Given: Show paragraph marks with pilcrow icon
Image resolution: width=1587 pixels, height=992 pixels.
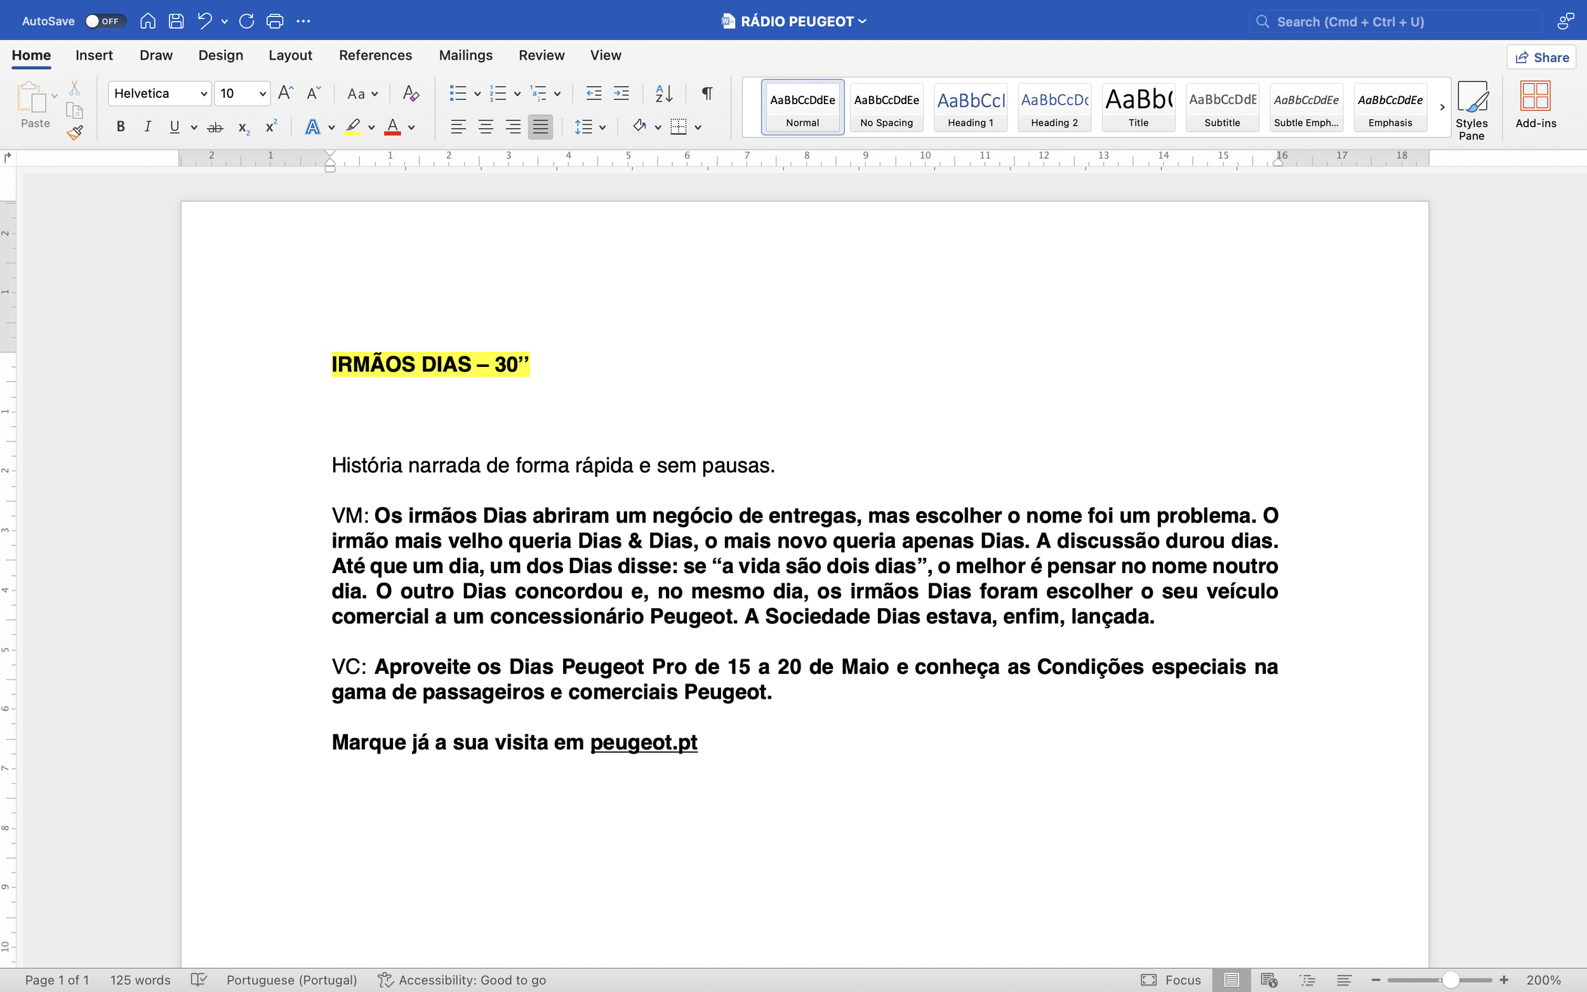Looking at the screenshot, I should (x=707, y=93).
